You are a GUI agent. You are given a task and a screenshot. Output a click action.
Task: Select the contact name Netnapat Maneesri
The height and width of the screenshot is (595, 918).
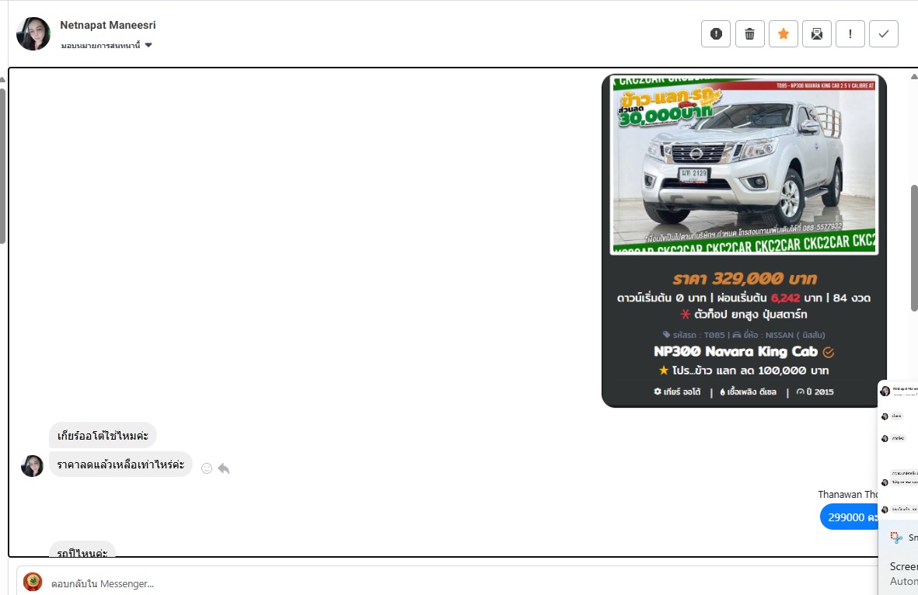[108, 25]
